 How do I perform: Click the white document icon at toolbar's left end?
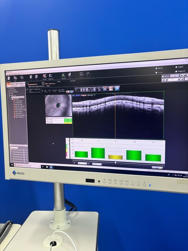click(8, 78)
